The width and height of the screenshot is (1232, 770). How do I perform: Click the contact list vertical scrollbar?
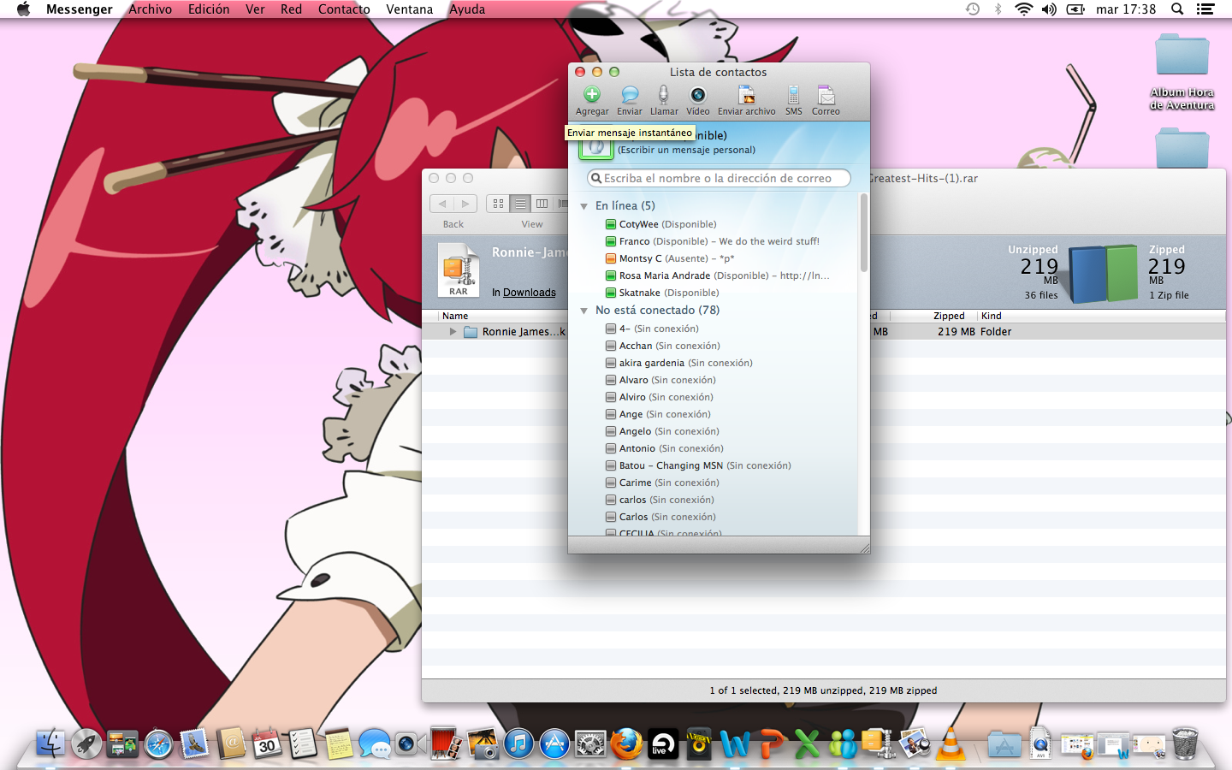pos(863,233)
